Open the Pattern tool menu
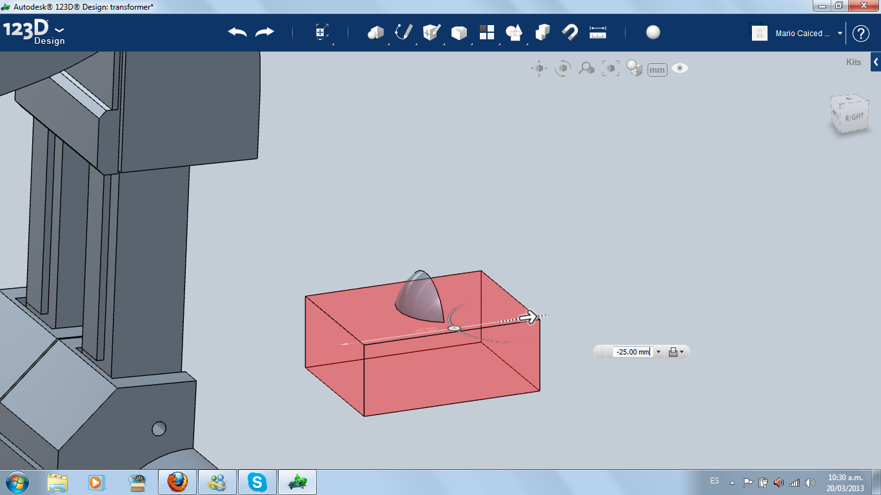The height and width of the screenshot is (495, 881). point(487,32)
